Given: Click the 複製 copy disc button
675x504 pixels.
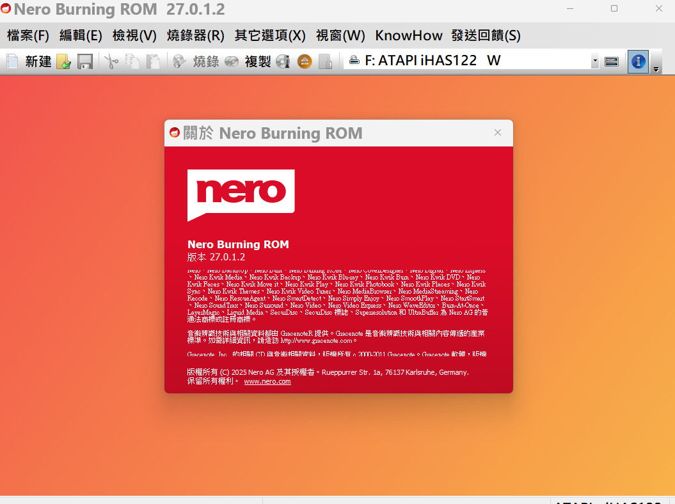Looking at the screenshot, I should click(x=258, y=61).
